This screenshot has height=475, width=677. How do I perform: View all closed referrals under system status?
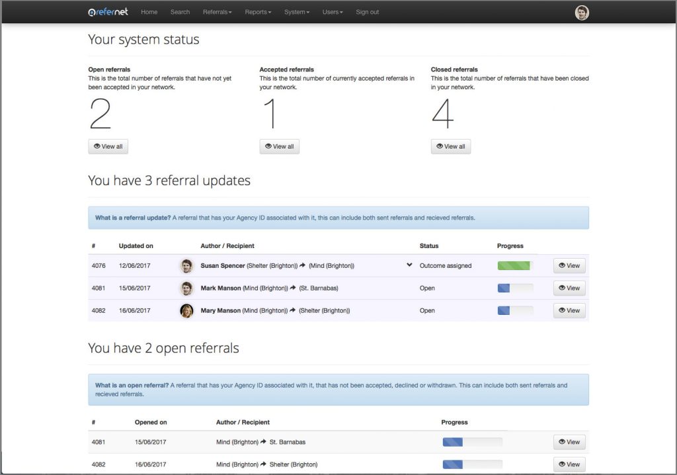[x=450, y=146]
